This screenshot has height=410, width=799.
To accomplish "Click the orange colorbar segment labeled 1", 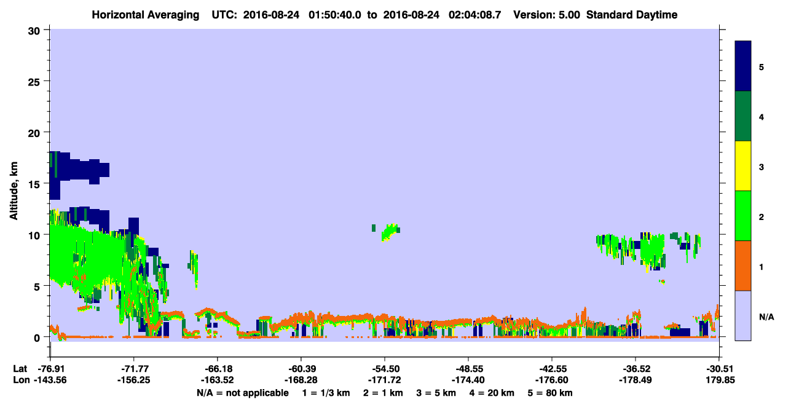I will (x=743, y=266).
